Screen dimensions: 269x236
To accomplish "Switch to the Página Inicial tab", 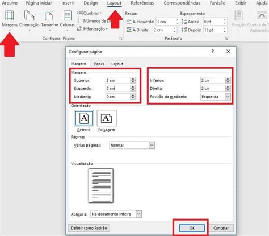I will coord(39,3).
